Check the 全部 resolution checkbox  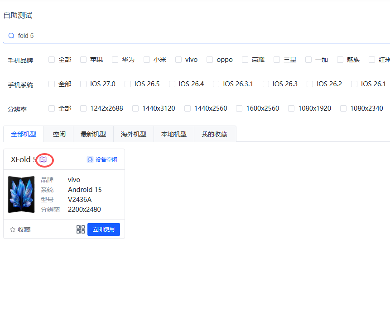click(x=52, y=108)
